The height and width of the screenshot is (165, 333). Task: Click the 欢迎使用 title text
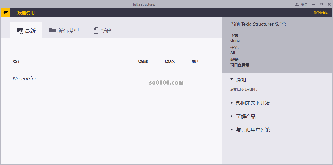coord(26,13)
